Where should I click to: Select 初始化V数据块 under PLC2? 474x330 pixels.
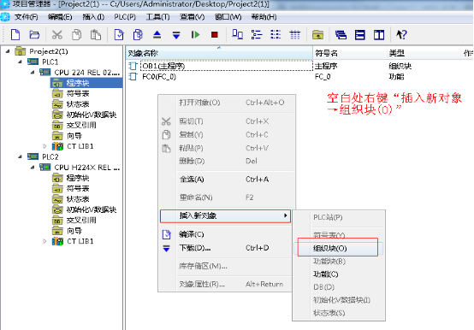tap(92, 209)
